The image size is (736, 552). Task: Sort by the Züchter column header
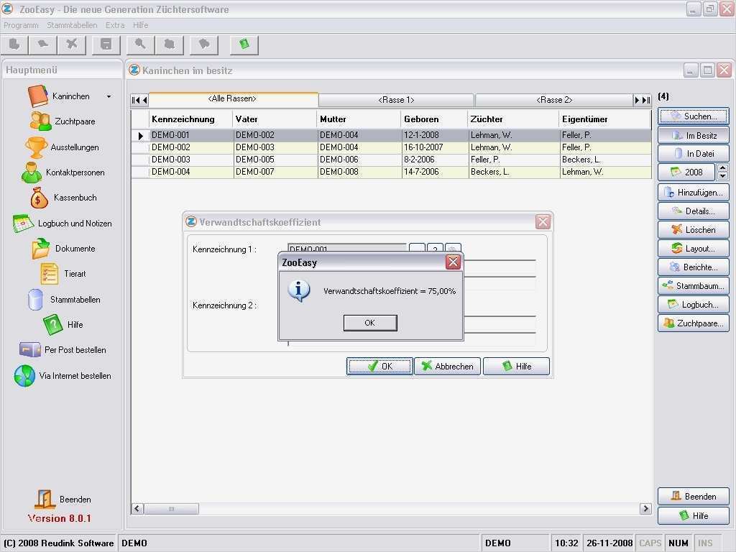coord(512,119)
